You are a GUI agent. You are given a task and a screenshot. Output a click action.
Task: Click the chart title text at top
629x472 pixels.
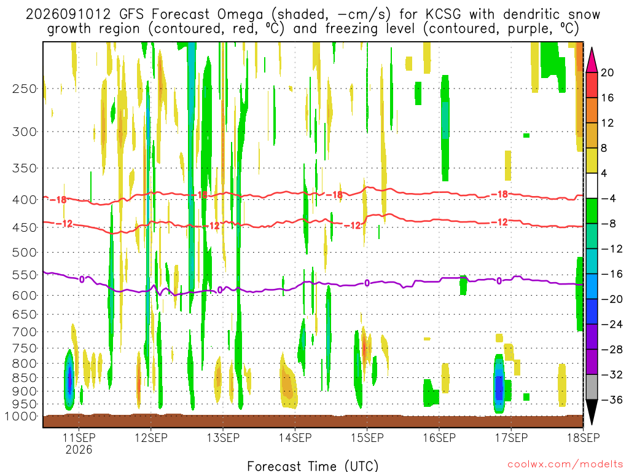[313, 22]
